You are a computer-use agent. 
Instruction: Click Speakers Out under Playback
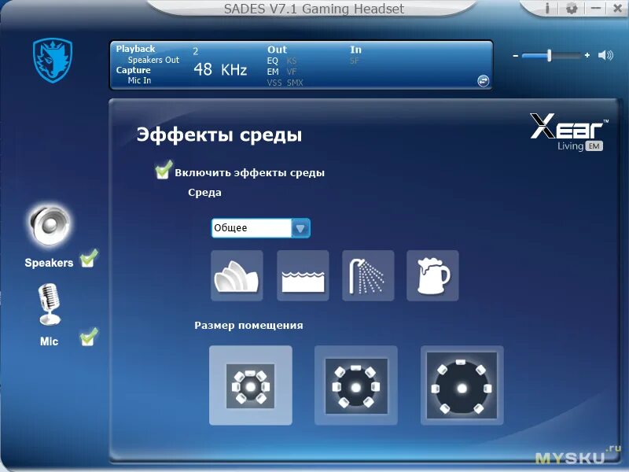(153, 60)
